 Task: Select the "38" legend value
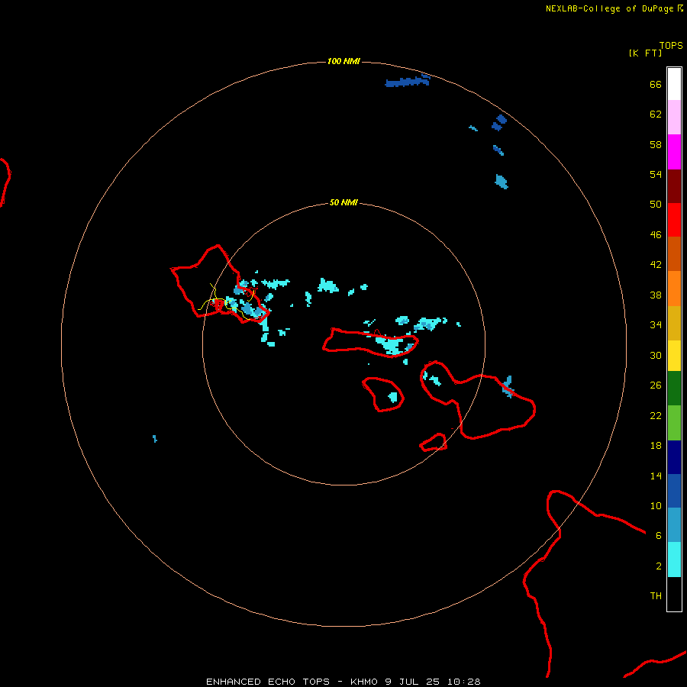(x=656, y=295)
